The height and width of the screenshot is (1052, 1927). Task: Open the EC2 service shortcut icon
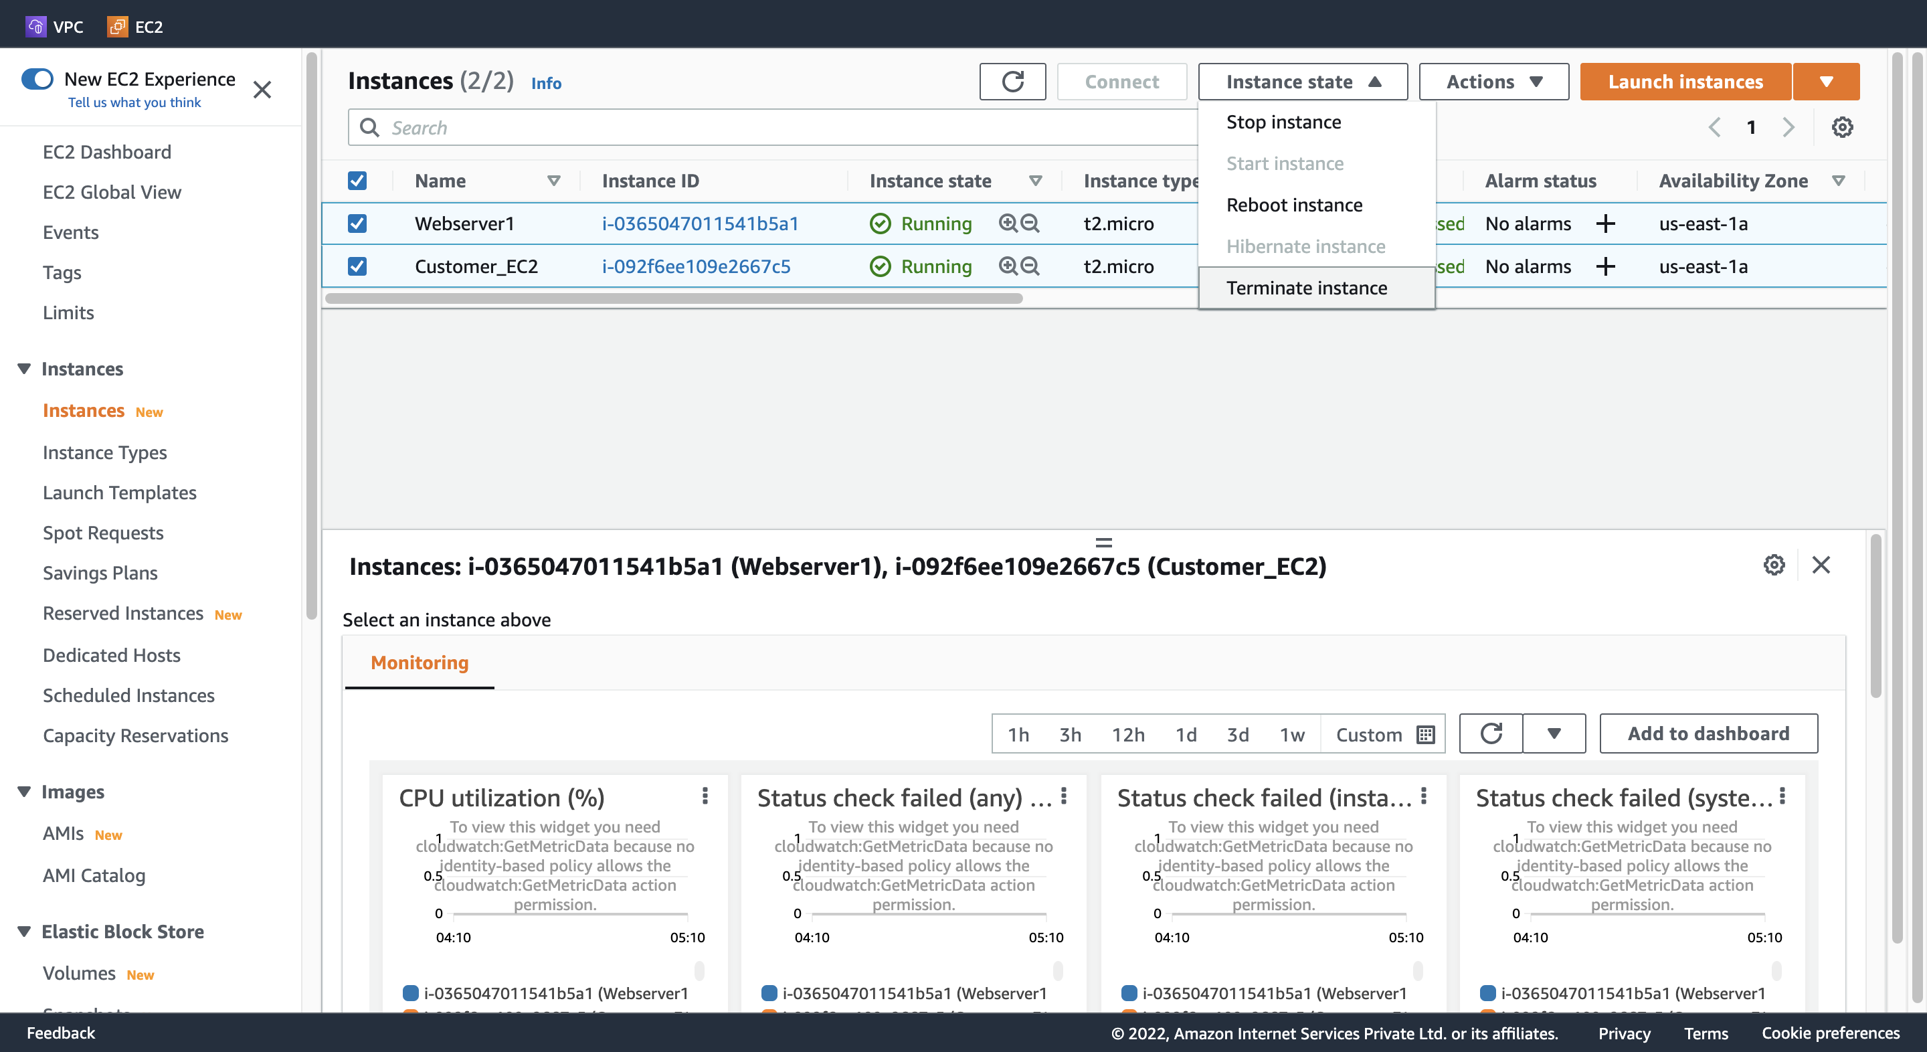118,27
